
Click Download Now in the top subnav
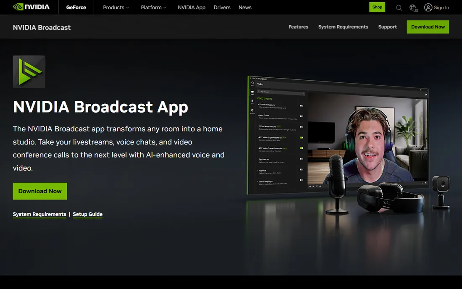pyautogui.click(x=428, y=27)
